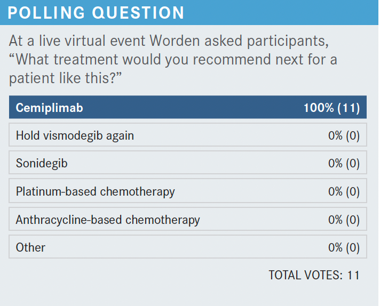Pick the Sonidegib answer

[42, 163]
